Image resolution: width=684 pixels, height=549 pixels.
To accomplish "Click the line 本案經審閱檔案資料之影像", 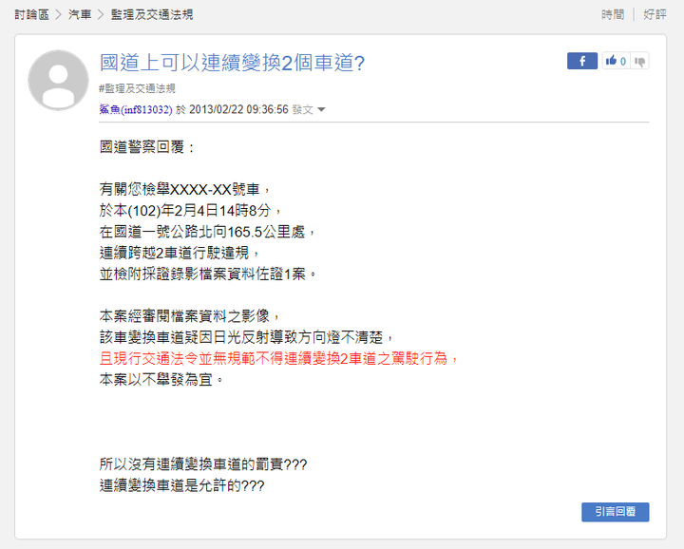I will 190,315.
